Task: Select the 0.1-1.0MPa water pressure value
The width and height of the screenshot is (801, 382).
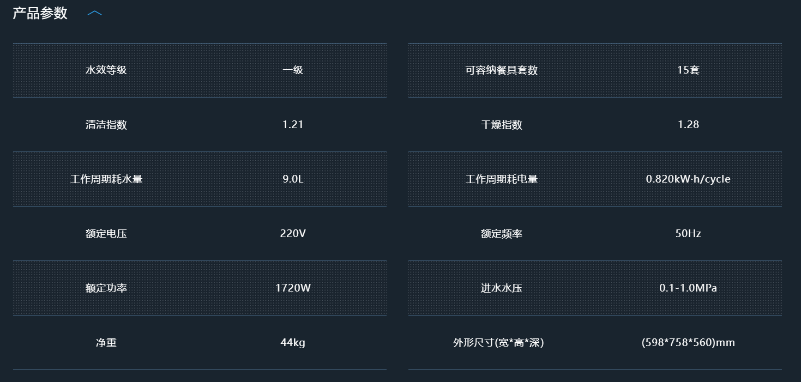Action: (688, 288)
